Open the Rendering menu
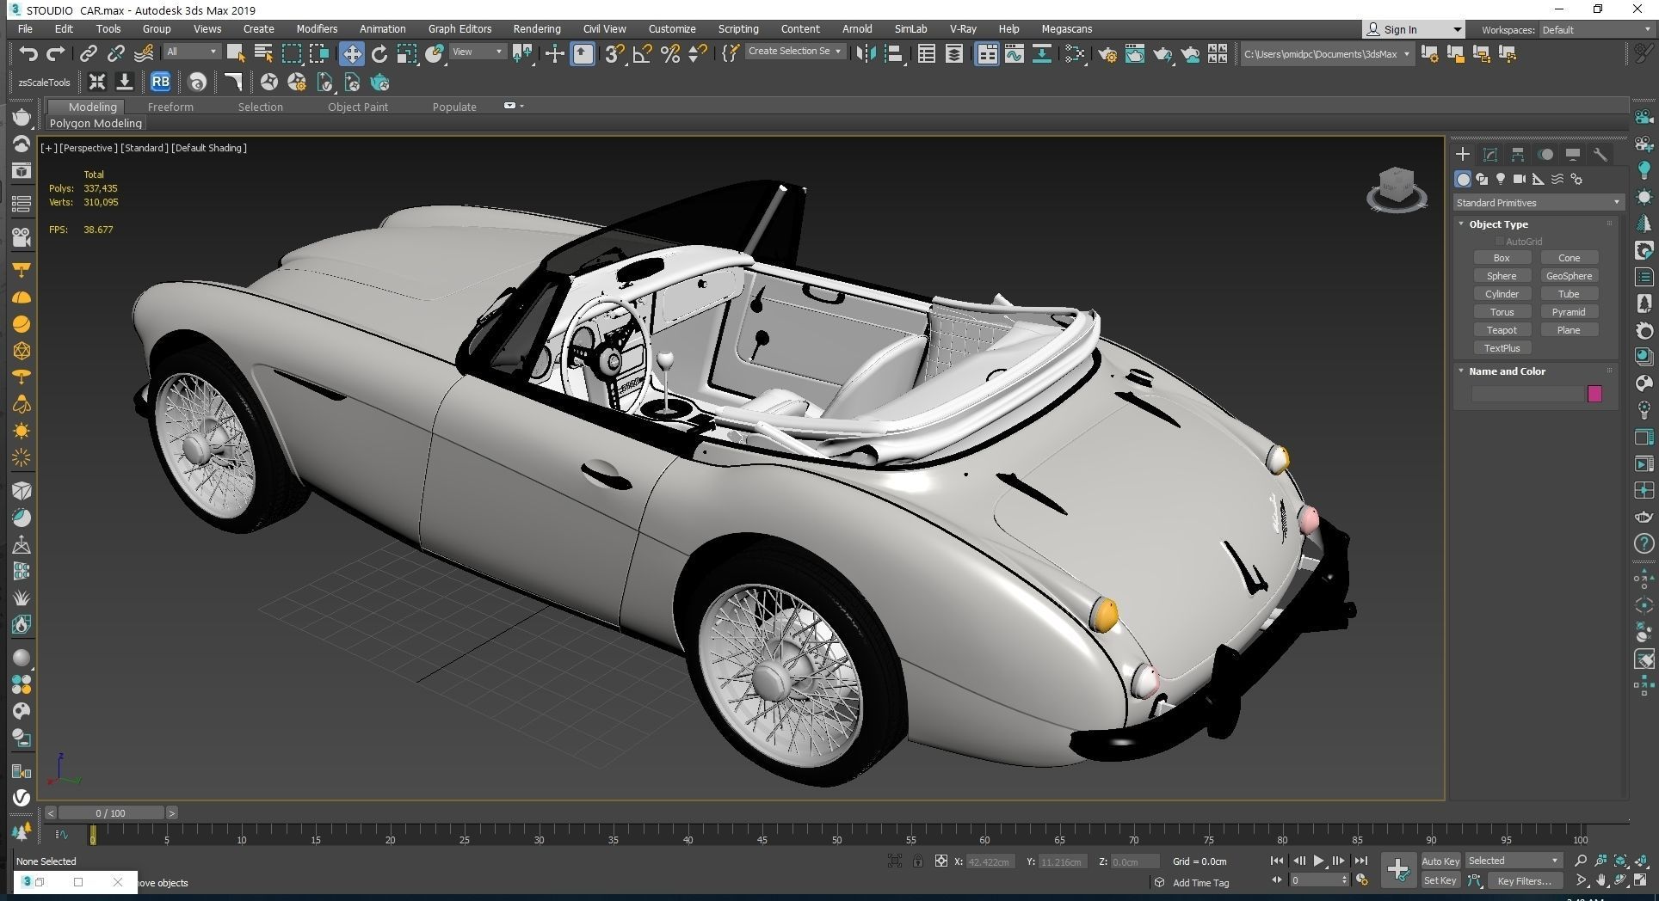Image resolution: width=1659 pixels, height=901 pixels. [537, 28]
